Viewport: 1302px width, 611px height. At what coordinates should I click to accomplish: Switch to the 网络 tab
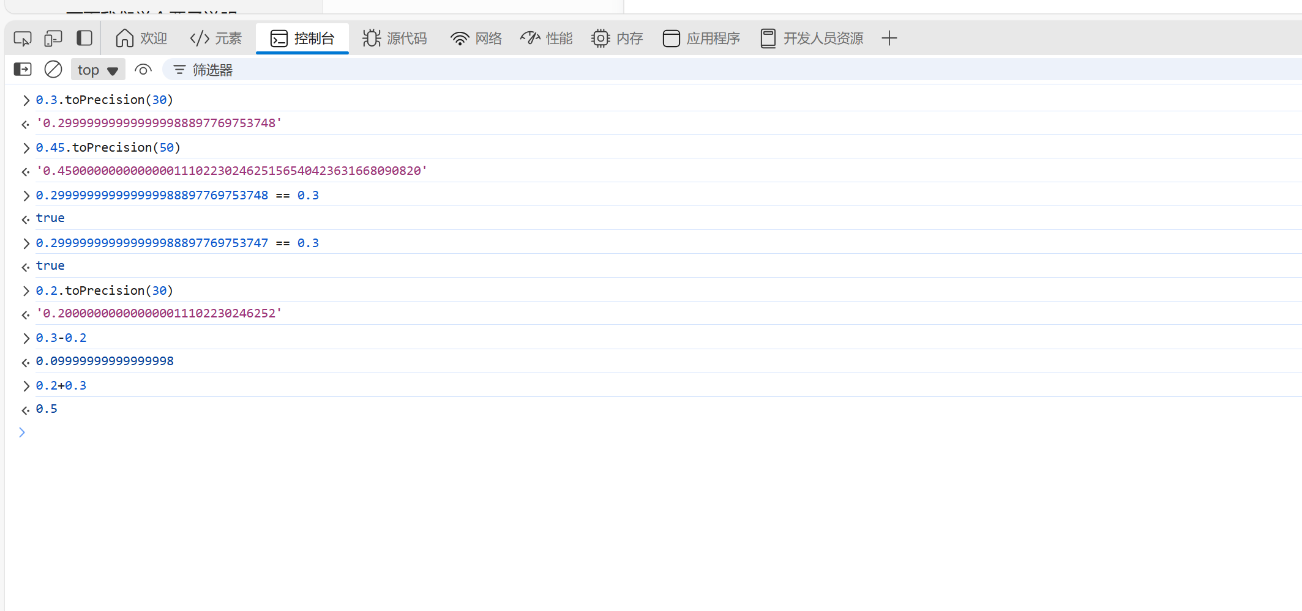(476, 38)
